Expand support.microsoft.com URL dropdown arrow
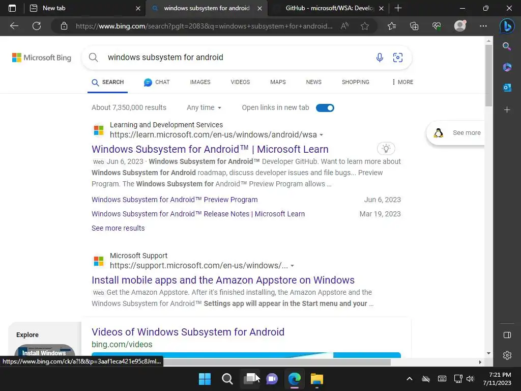Image resolution: width=521 pixels, height=391 pixels. (x=293, y=266)
